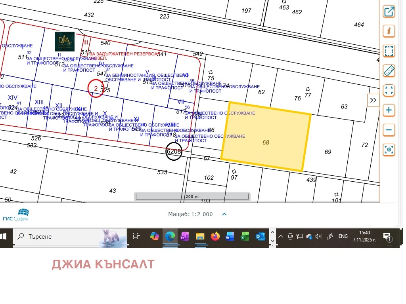Select the measure ruler tool
406x304 pixels.
tap(389, 71)
